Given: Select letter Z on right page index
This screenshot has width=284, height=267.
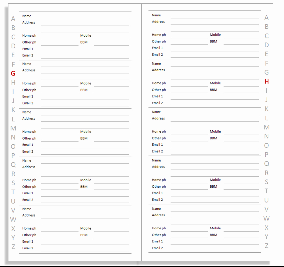Looking at the screenshot, I should click(x=266, y=245).
